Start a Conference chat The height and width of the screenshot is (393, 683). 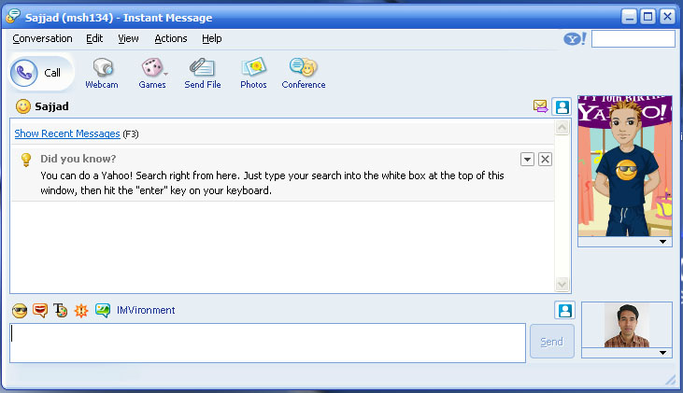click(304, 74)
